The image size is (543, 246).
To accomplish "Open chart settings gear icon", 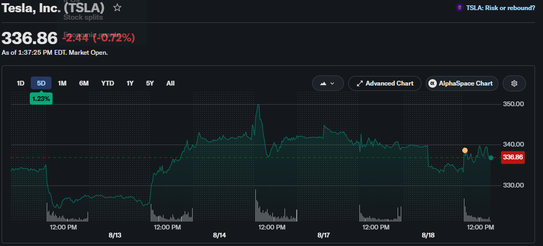I will tap(514, 83).
